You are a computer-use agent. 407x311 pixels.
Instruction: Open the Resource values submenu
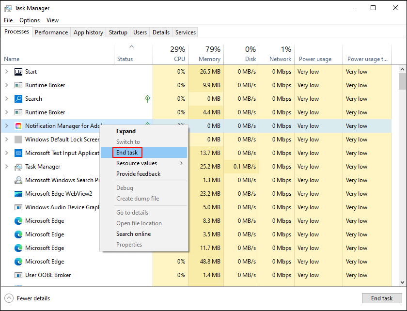(x=144, y=163)
